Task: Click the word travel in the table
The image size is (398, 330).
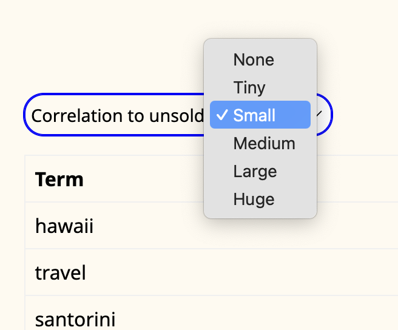Action: [61, 272]
